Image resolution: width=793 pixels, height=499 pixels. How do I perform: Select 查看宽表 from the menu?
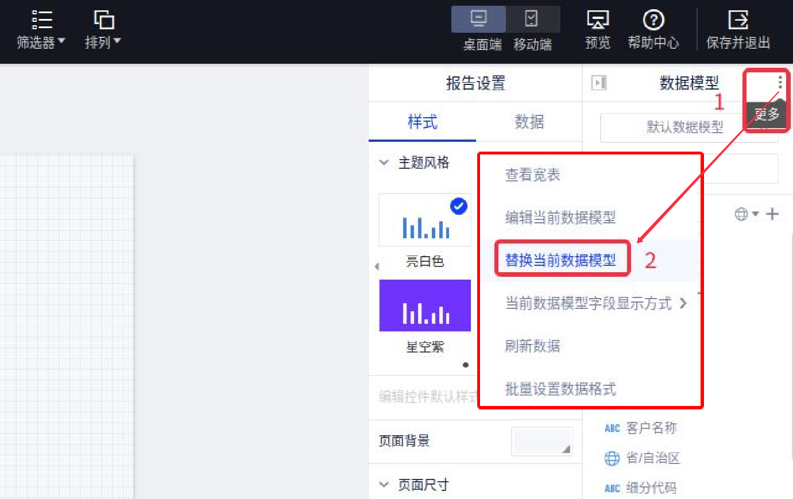click(x=532, y=175)
